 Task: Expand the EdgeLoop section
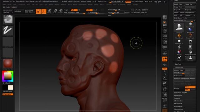coord(178,96)
